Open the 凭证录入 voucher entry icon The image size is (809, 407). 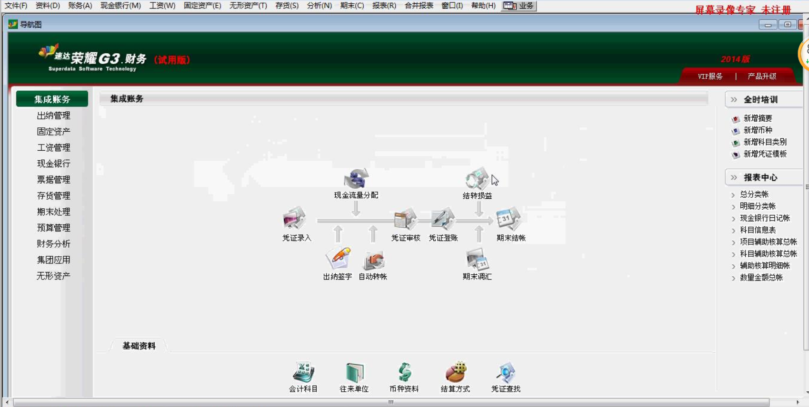(x=295, y=218)
